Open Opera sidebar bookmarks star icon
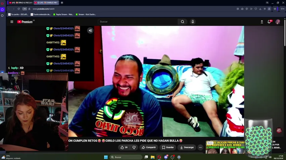Image resolution: width=286 pixels, height=160 pixels. coord(2,16)
